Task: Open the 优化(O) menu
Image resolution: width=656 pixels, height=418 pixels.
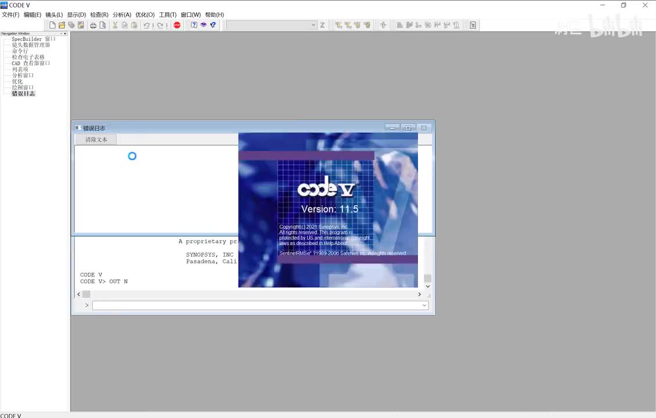Action: pyautogui.click(x=145, y=15)
